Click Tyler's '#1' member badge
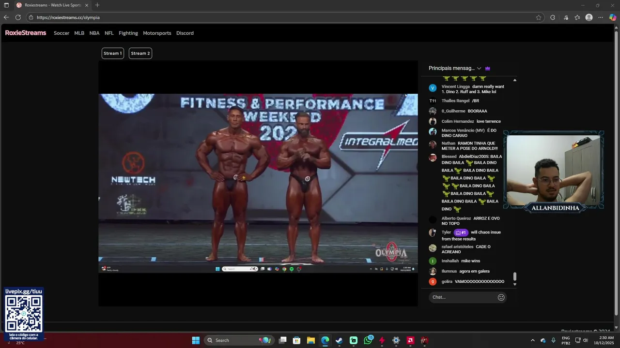Viewport: 620px width, 348px height. pos(461,232)
